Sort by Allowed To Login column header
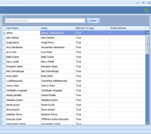 92,28
